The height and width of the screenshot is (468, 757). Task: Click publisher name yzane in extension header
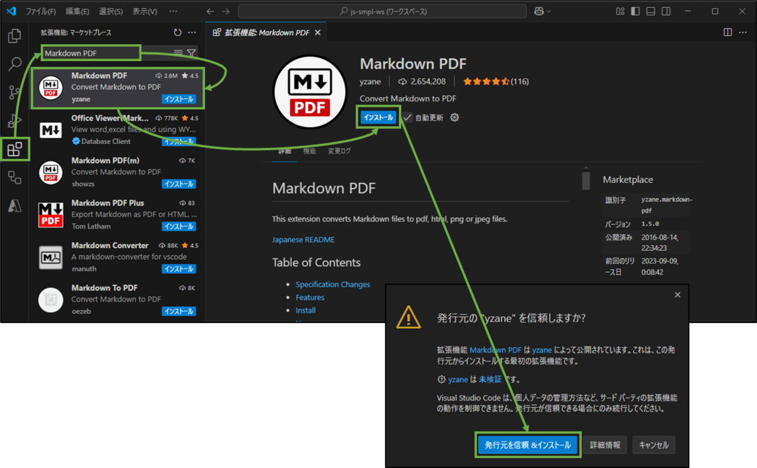pyautogui.click(x=370, y=81)
